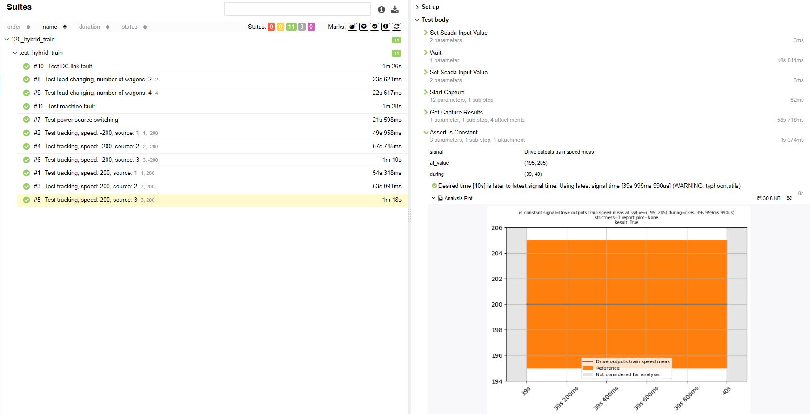Image resolution: width=810 pixels, height=414 pixels.
Task: Toggle the flaky (bomb) mark filter
Action: click(353, 27)
